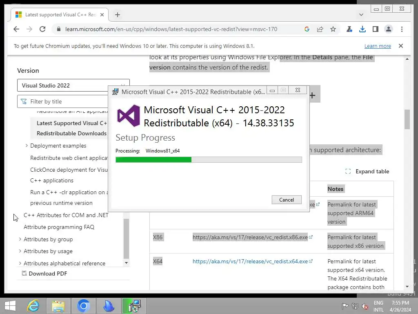418x314 pixels.
Task: Switch to Chromium on taskbar
Action: click(x=83, y=306)
